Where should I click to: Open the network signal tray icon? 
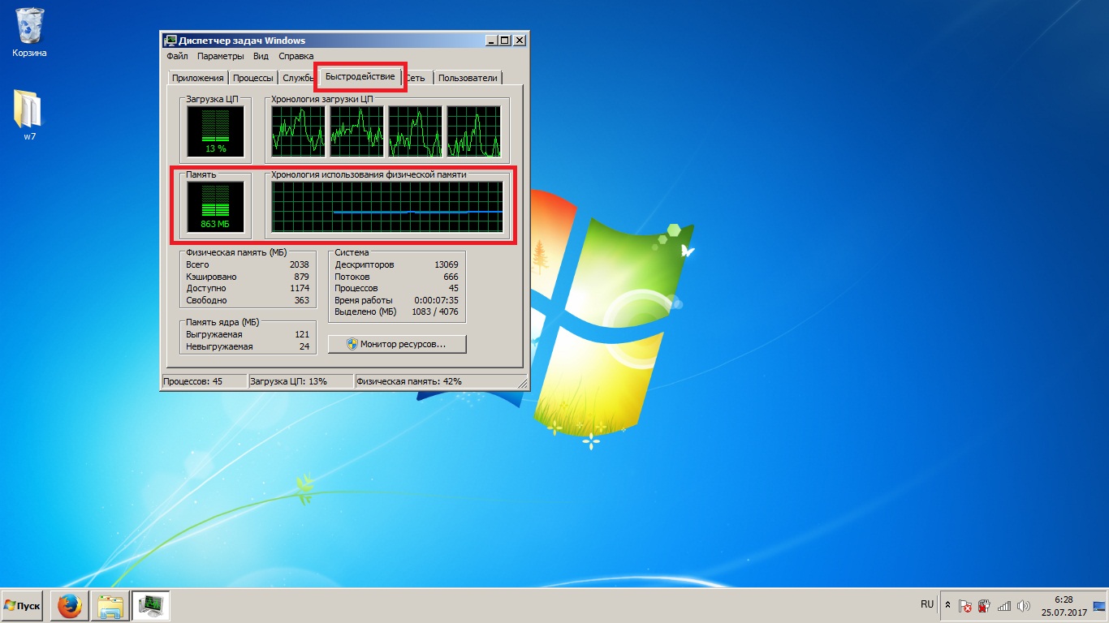click(x=1004, y=606)
